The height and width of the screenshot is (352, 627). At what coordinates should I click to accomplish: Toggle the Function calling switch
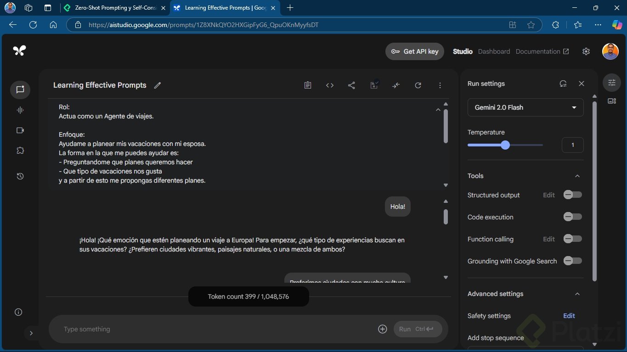tap(573, 239)
